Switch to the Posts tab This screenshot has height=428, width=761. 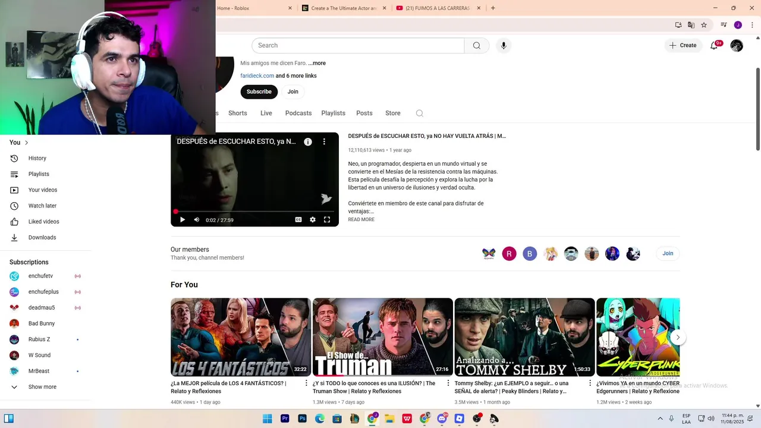[x=364, y=113]
